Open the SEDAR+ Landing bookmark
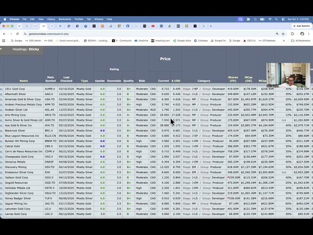The width and height of the screenshot is (313, 235). pos(96,41)
